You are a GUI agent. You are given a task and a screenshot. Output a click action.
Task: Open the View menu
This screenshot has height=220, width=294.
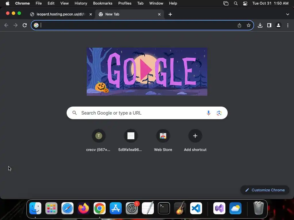point(65,3)
